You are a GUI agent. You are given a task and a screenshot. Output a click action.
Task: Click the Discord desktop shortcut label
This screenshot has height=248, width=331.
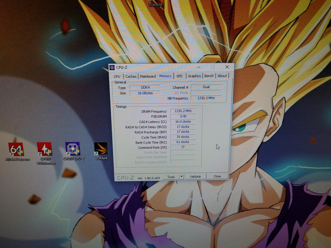(155, 4)
